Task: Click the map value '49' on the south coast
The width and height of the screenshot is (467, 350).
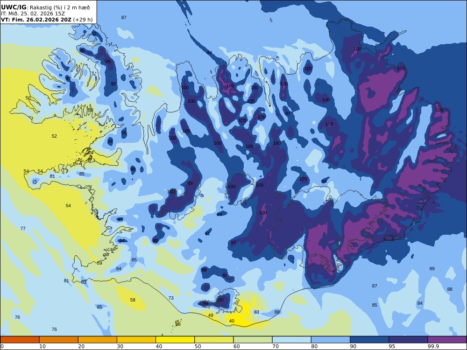Action: 211,315
